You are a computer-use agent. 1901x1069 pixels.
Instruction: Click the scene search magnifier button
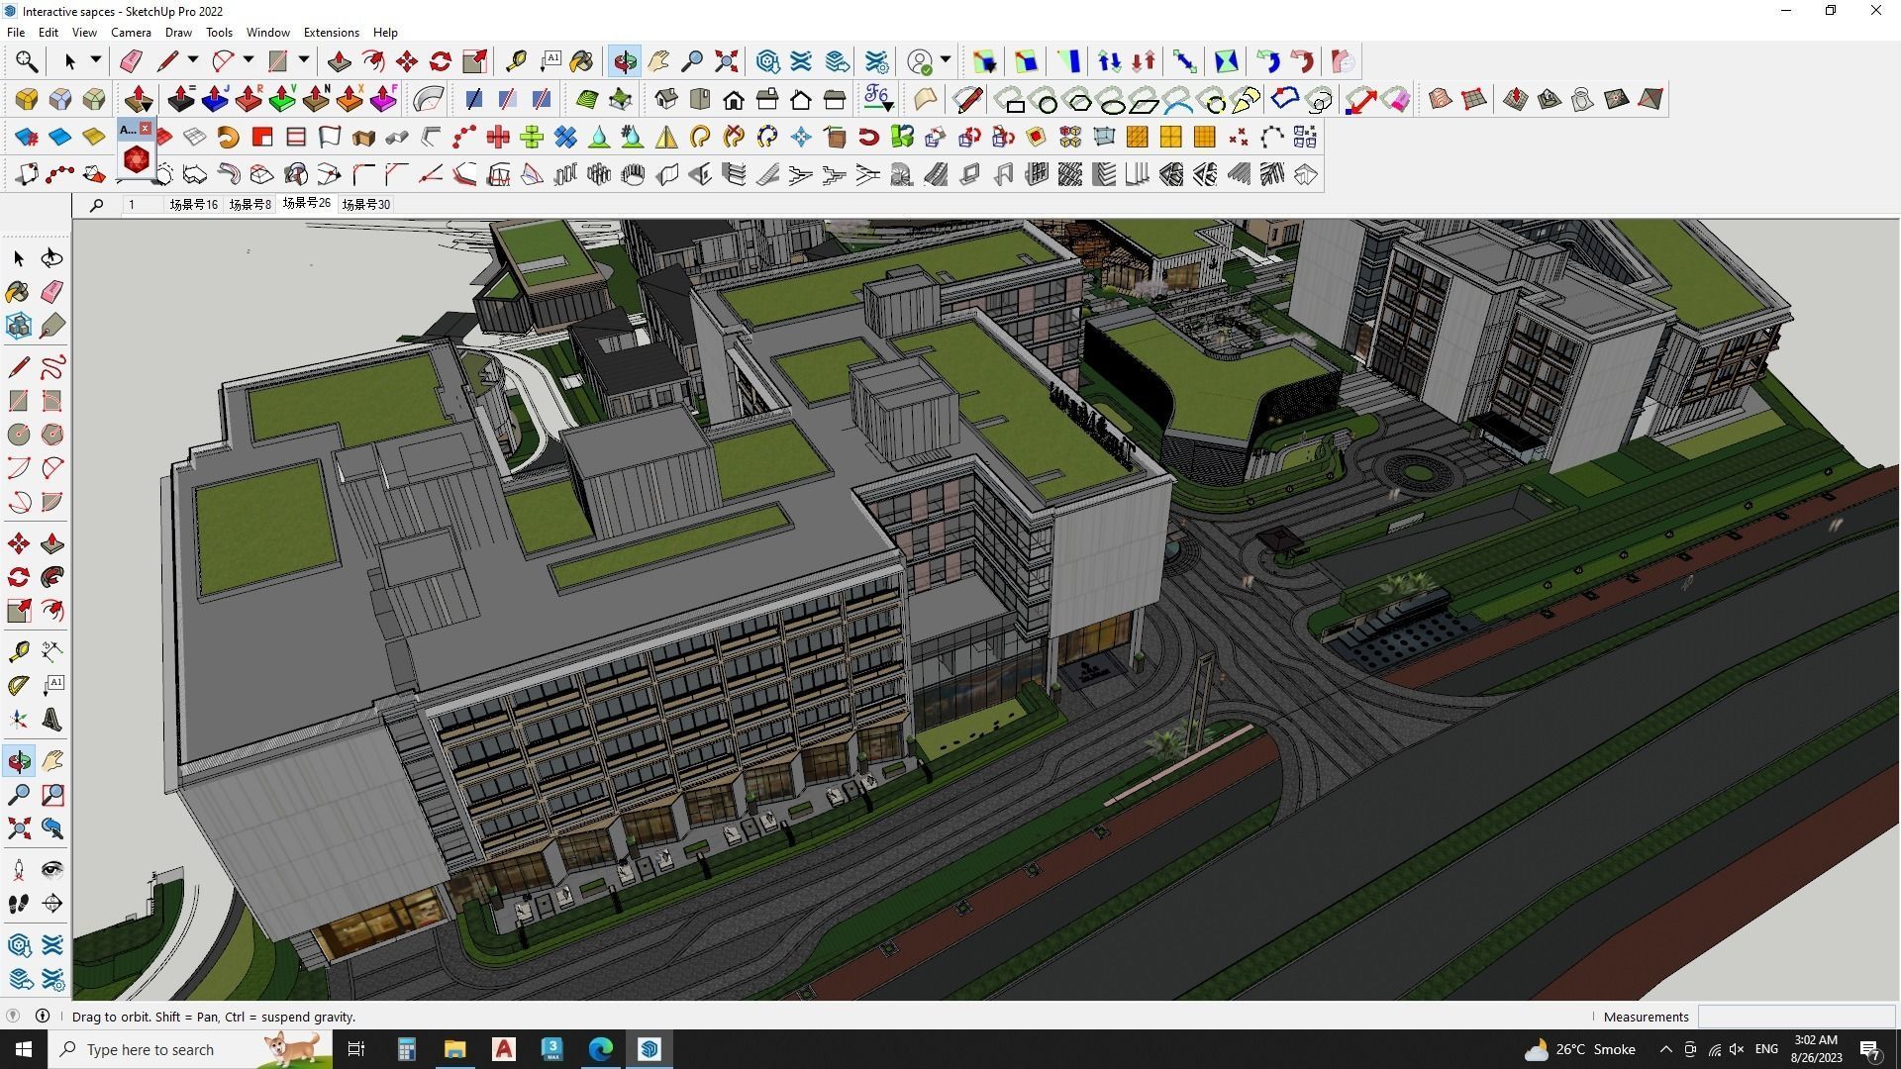(x=96, y=205)
